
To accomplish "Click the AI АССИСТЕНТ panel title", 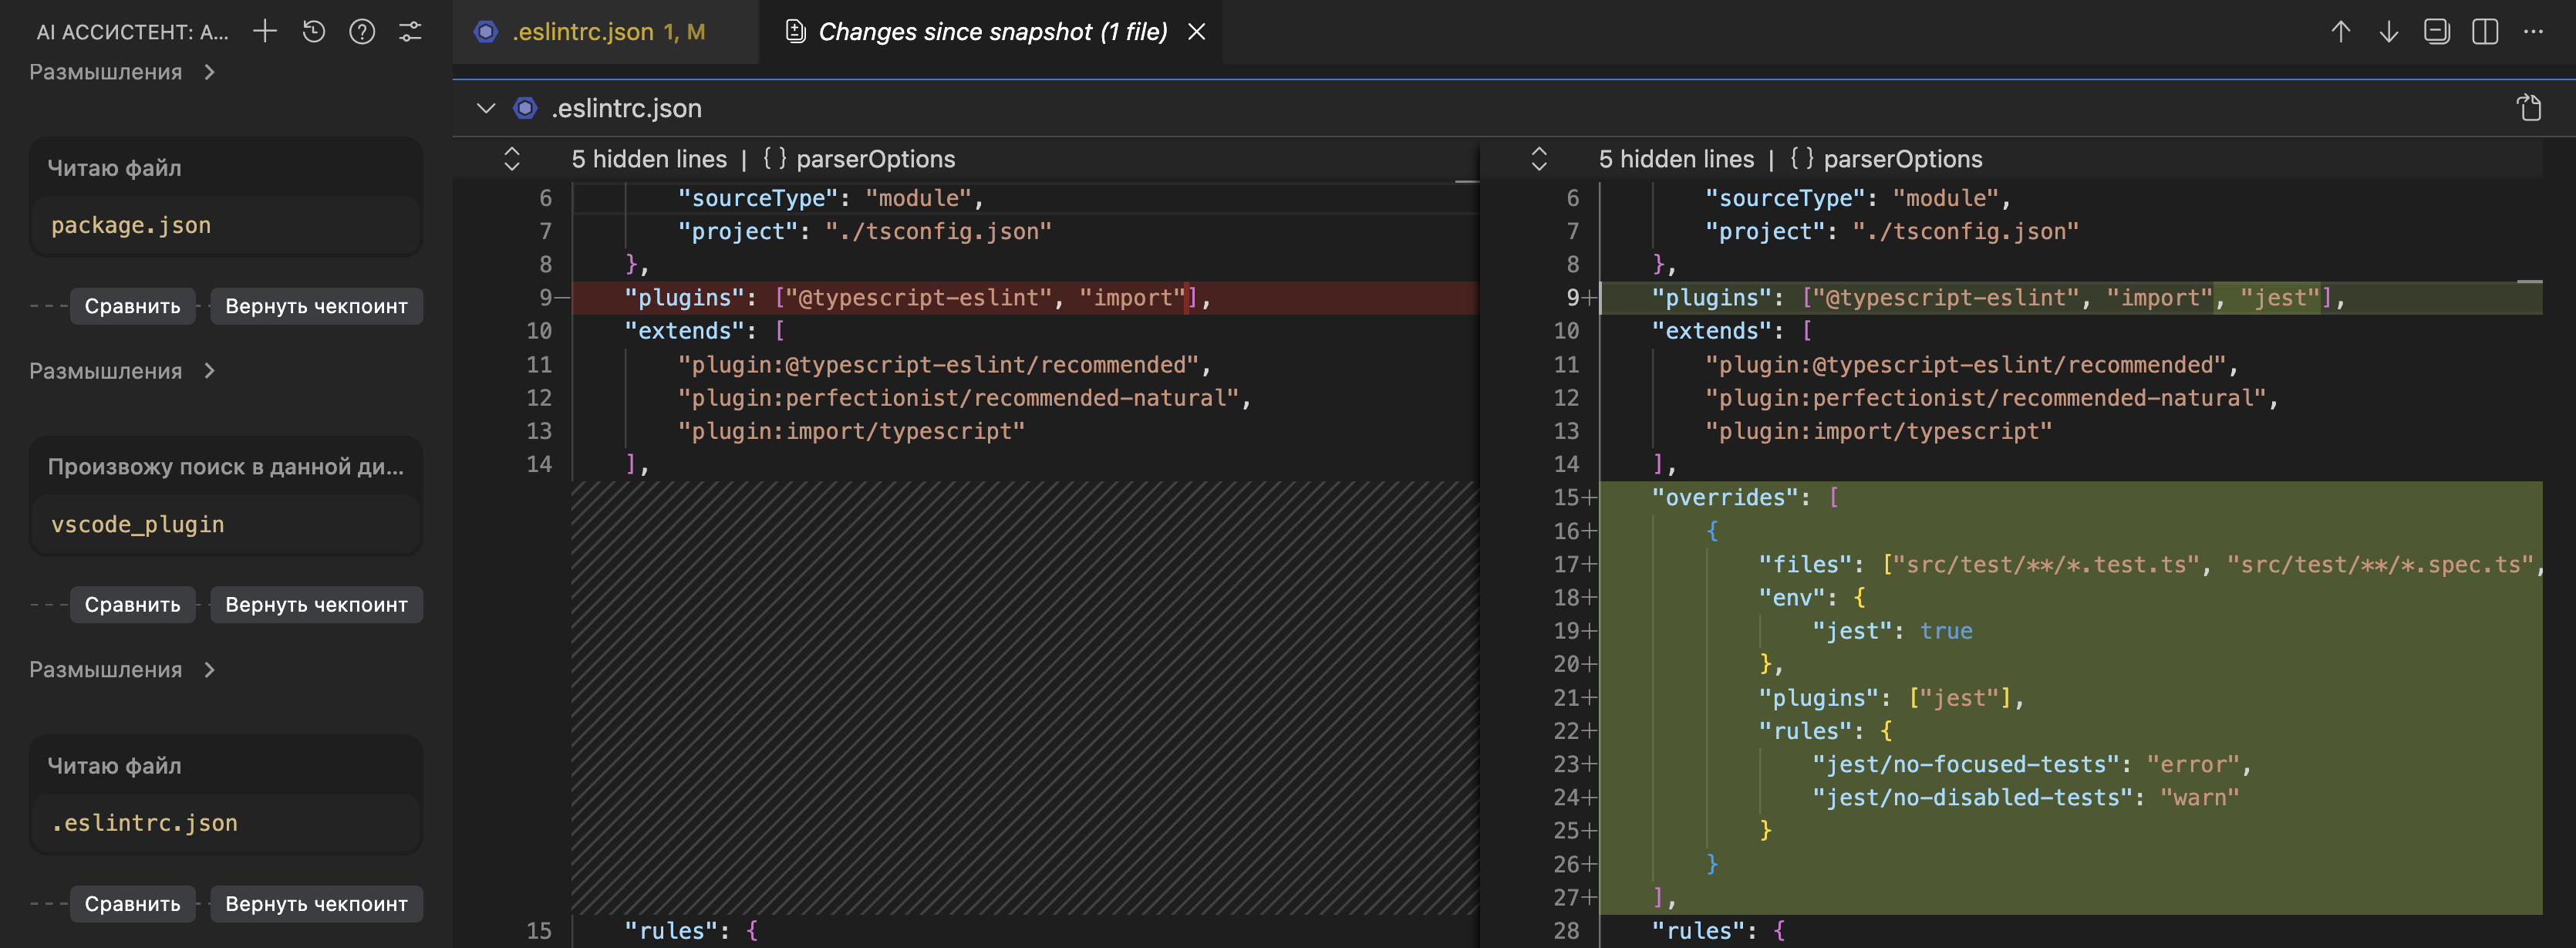I will pyautogui.click(x=132, y=32).
